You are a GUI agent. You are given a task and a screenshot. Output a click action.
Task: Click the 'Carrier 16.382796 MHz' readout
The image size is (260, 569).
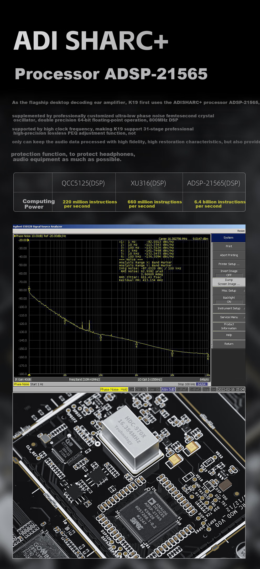173,239
